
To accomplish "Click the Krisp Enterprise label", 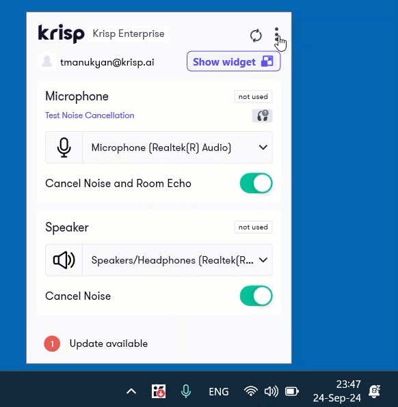I will pyautogui.click(x=129, y=33).
